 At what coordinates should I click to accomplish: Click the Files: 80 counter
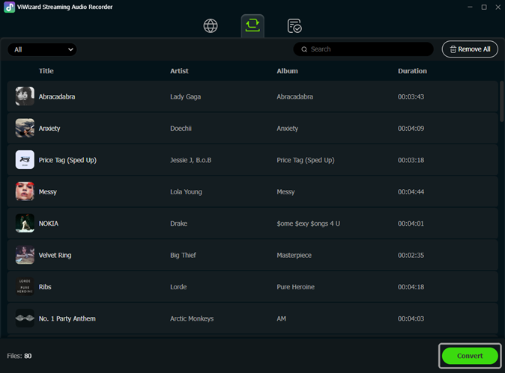pos(19,356)
